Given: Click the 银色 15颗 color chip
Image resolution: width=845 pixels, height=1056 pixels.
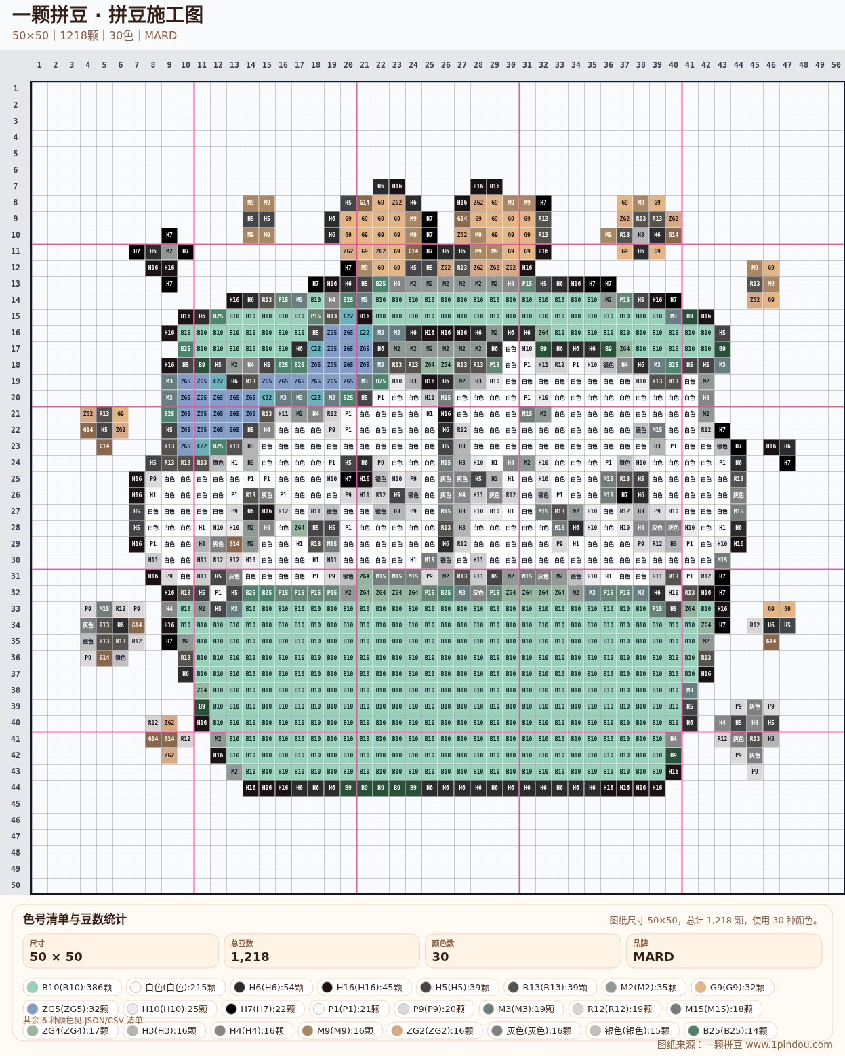Looking at the screenshot, I should pyautogui.click(x=632, y=1031).
